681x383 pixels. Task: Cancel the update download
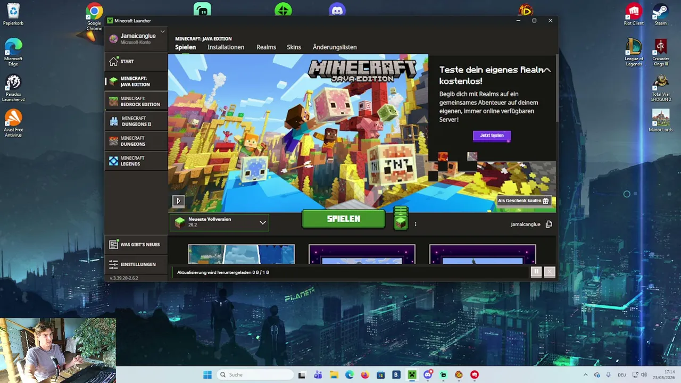[x=550, y=272]
